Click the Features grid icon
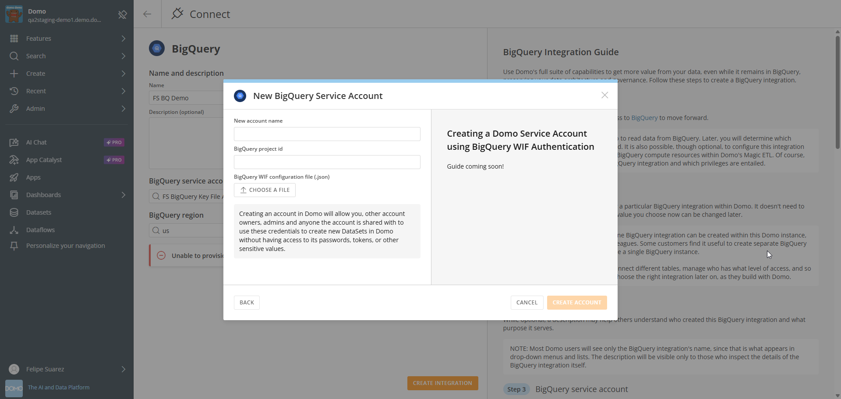Image resolution: width=841 pixels, height=399 pixels. click(x=14, y=39)
